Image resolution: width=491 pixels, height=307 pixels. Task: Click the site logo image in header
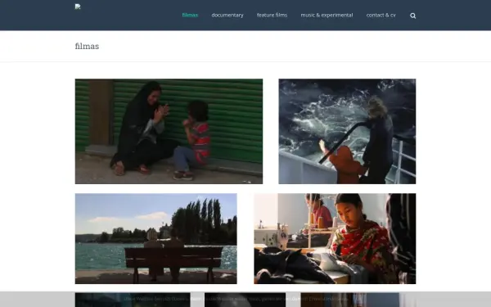point(78,7)
